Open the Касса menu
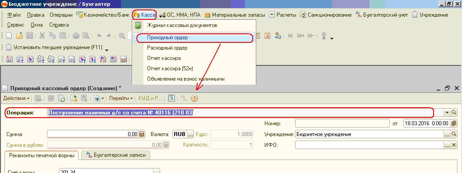The width and height of the screenshot is (462, 173). pyautogui.click(x=144, y=15)
